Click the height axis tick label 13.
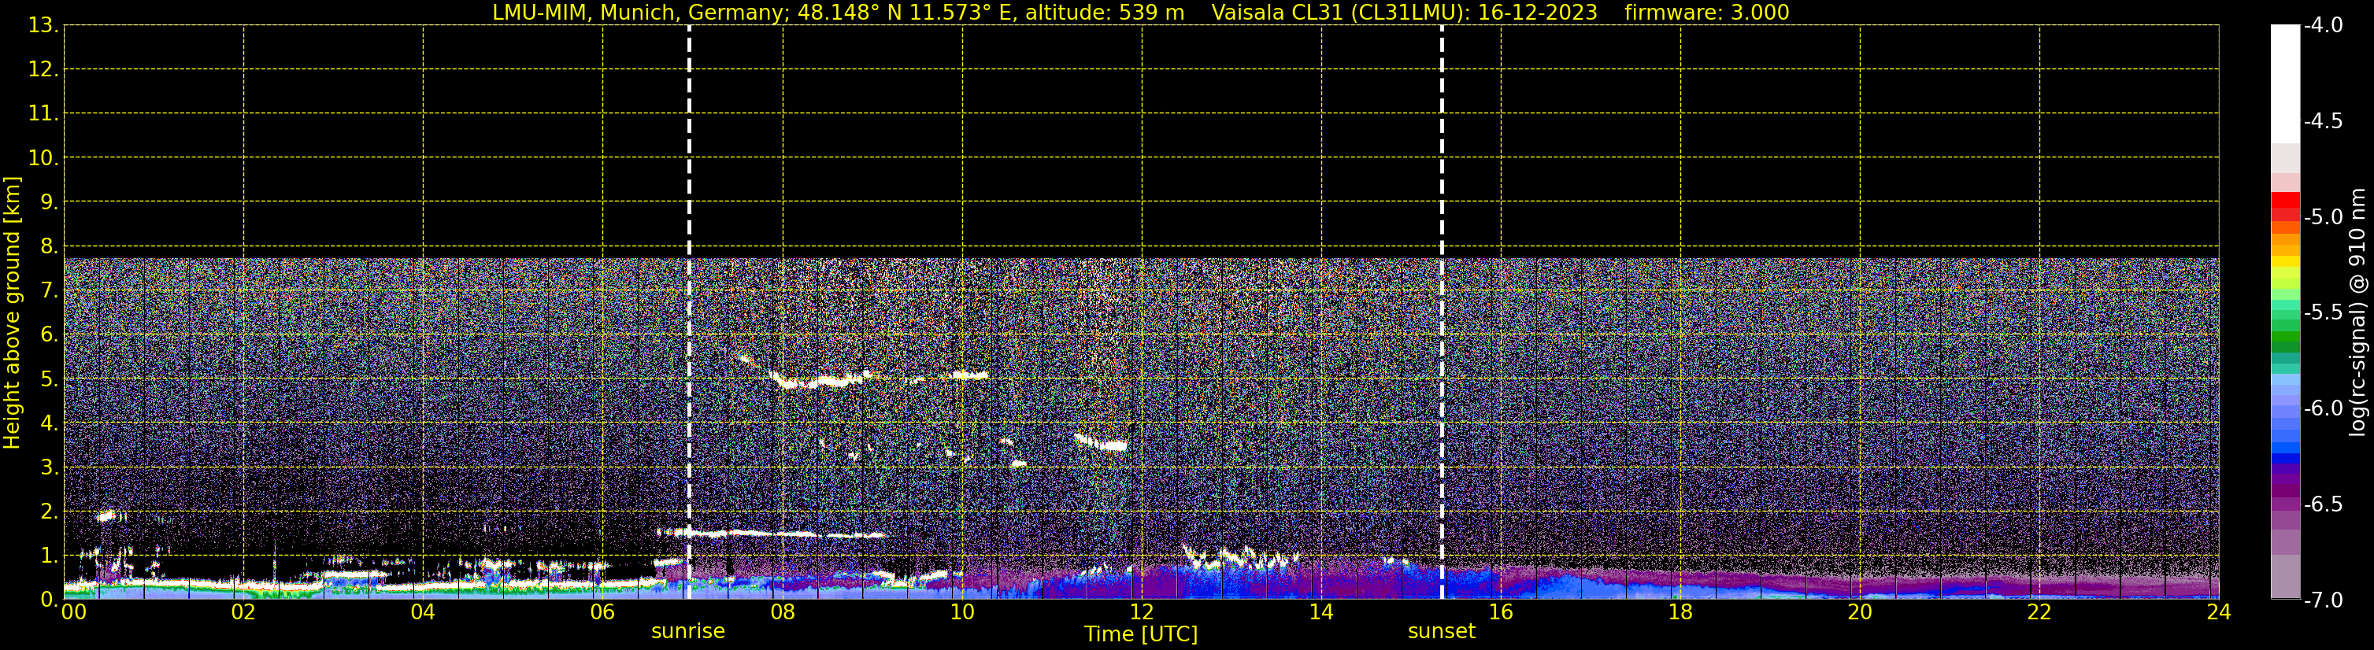This screenshot has width=2374, height=650. click(43, 26)
